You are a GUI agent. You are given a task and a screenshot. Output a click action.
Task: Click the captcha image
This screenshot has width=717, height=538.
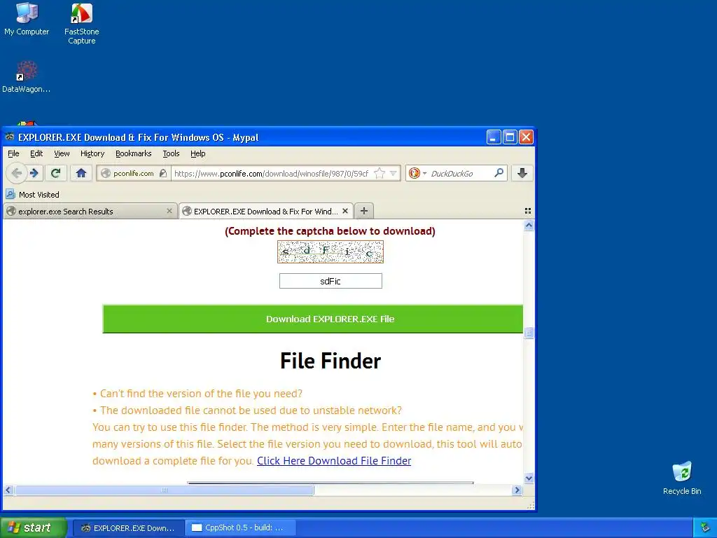point(330,252)
